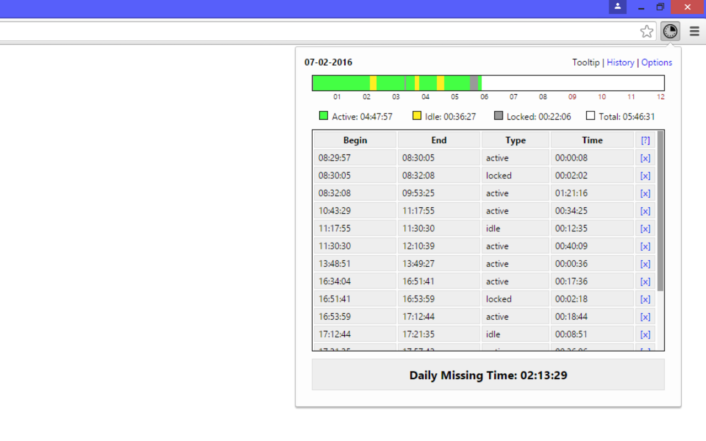This screenshot has width=706, height=441.
Task: Click the date 07-02-2016
Action: (328, 62)
